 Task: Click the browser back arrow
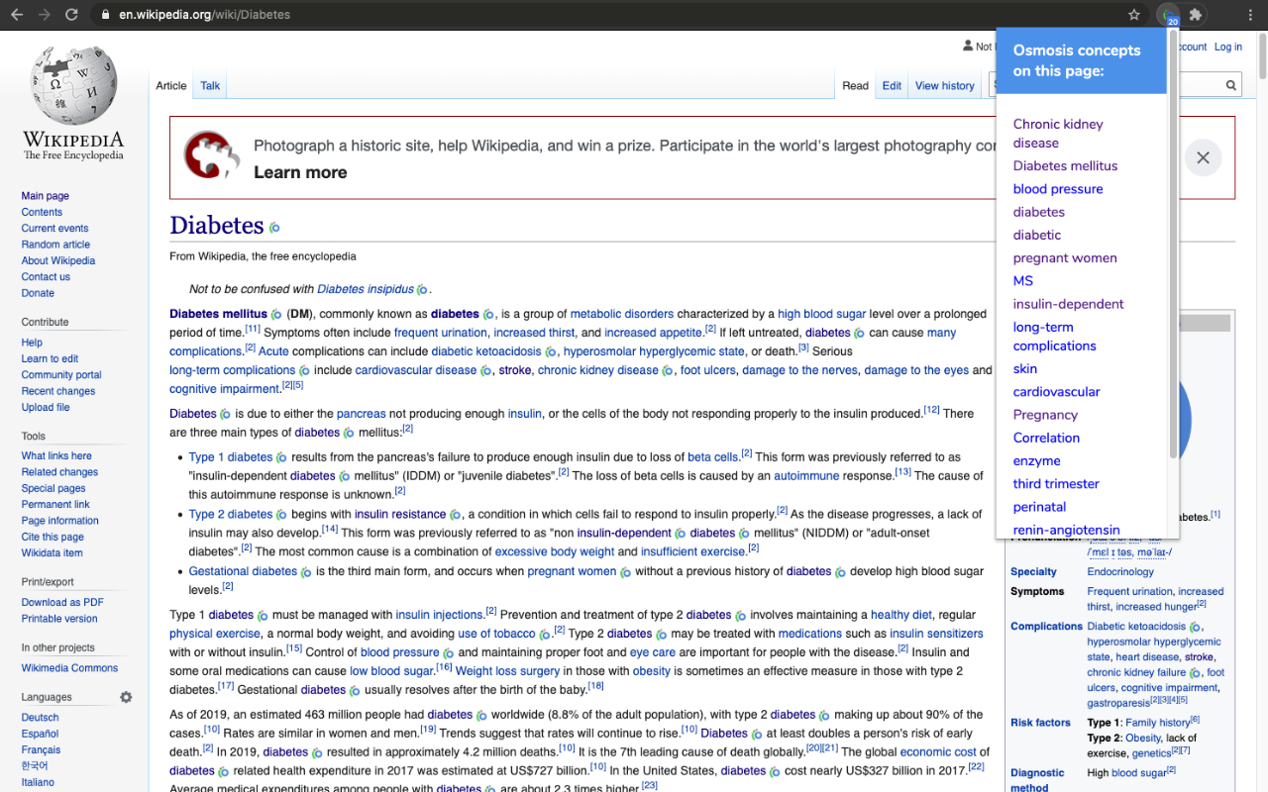[17, 15]
